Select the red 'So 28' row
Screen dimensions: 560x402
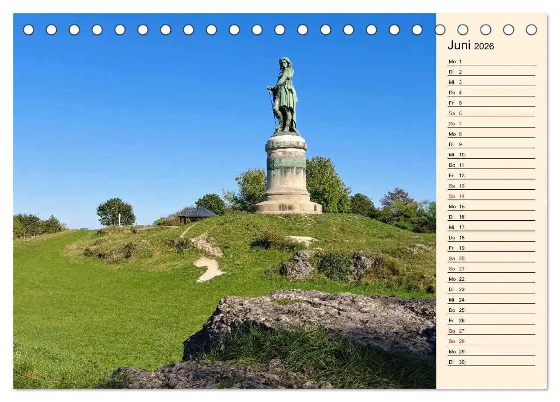(x=491, y=341)
